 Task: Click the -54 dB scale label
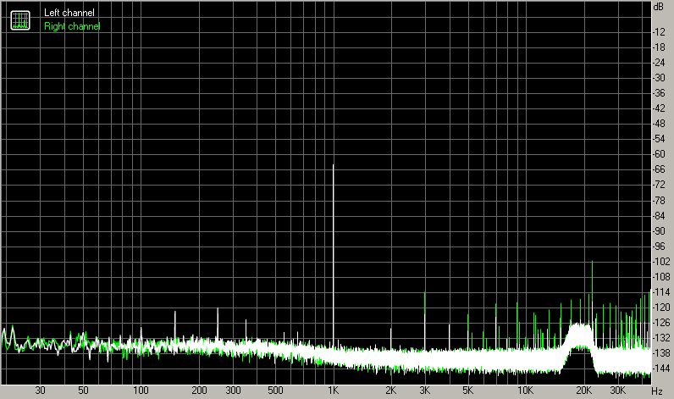pos(659,139)
